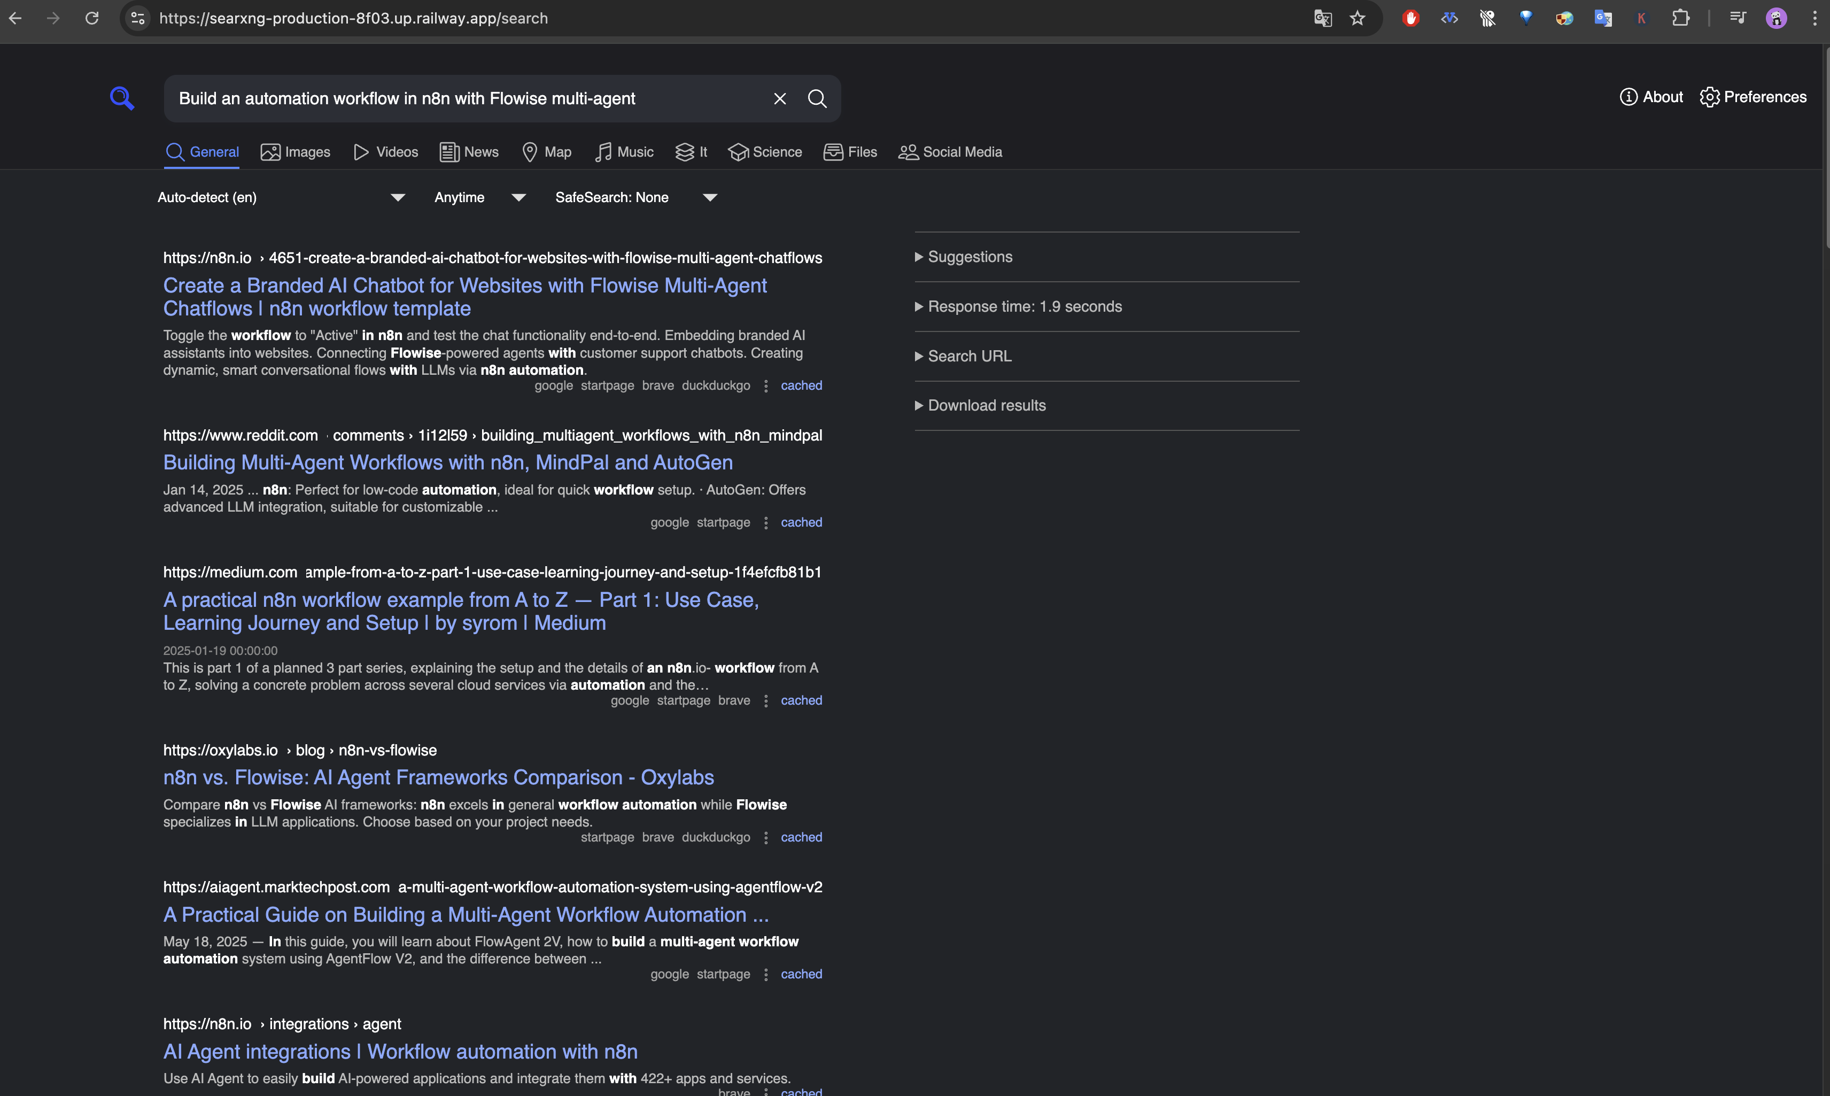
Task: Expand the Search URL section
Action: coord(963,356)
